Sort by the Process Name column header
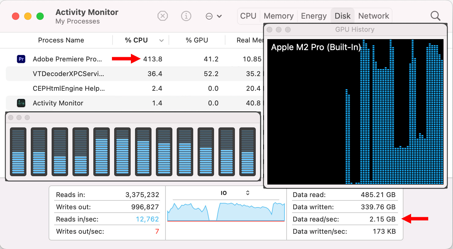Image resolution: width=453 pixels, height=249 pixels. (61, 40)
